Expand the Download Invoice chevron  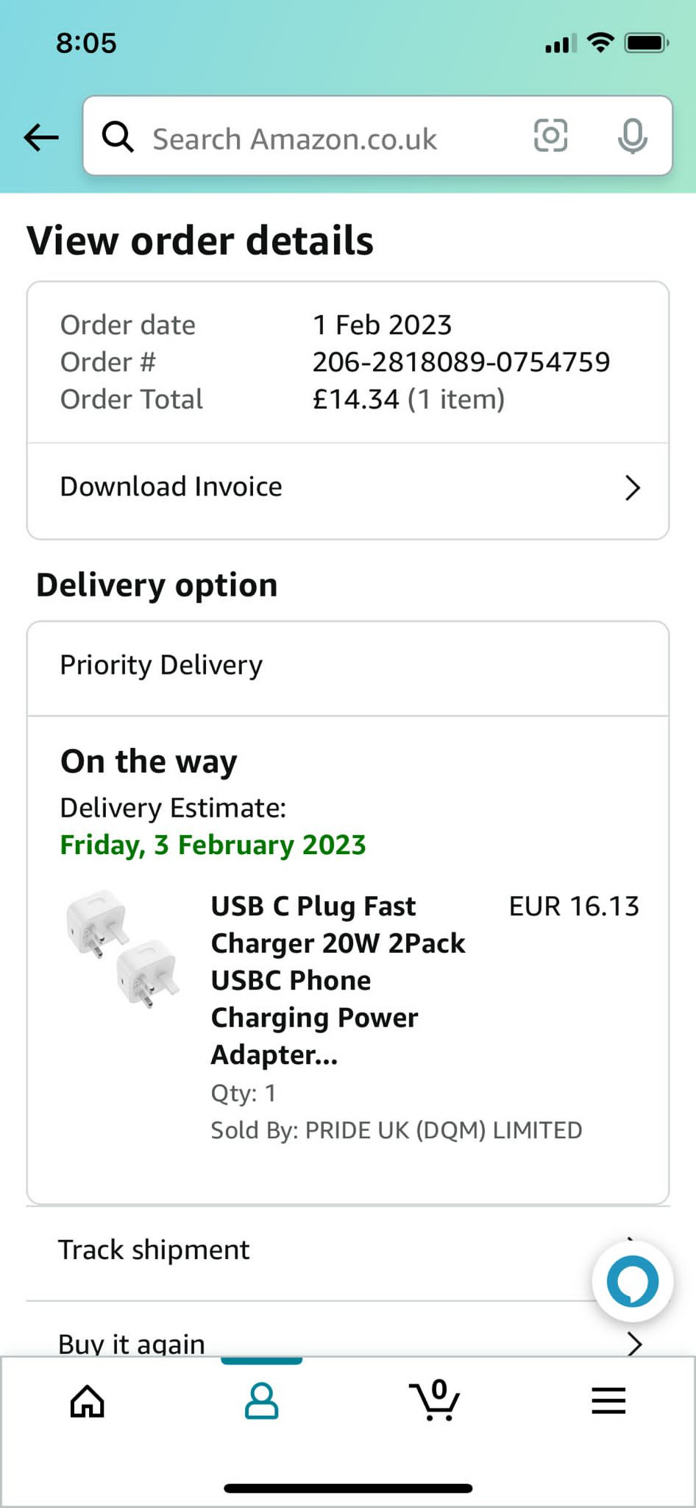[632, 487]
